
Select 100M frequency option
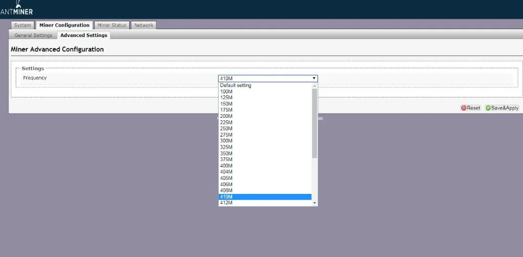265,91
